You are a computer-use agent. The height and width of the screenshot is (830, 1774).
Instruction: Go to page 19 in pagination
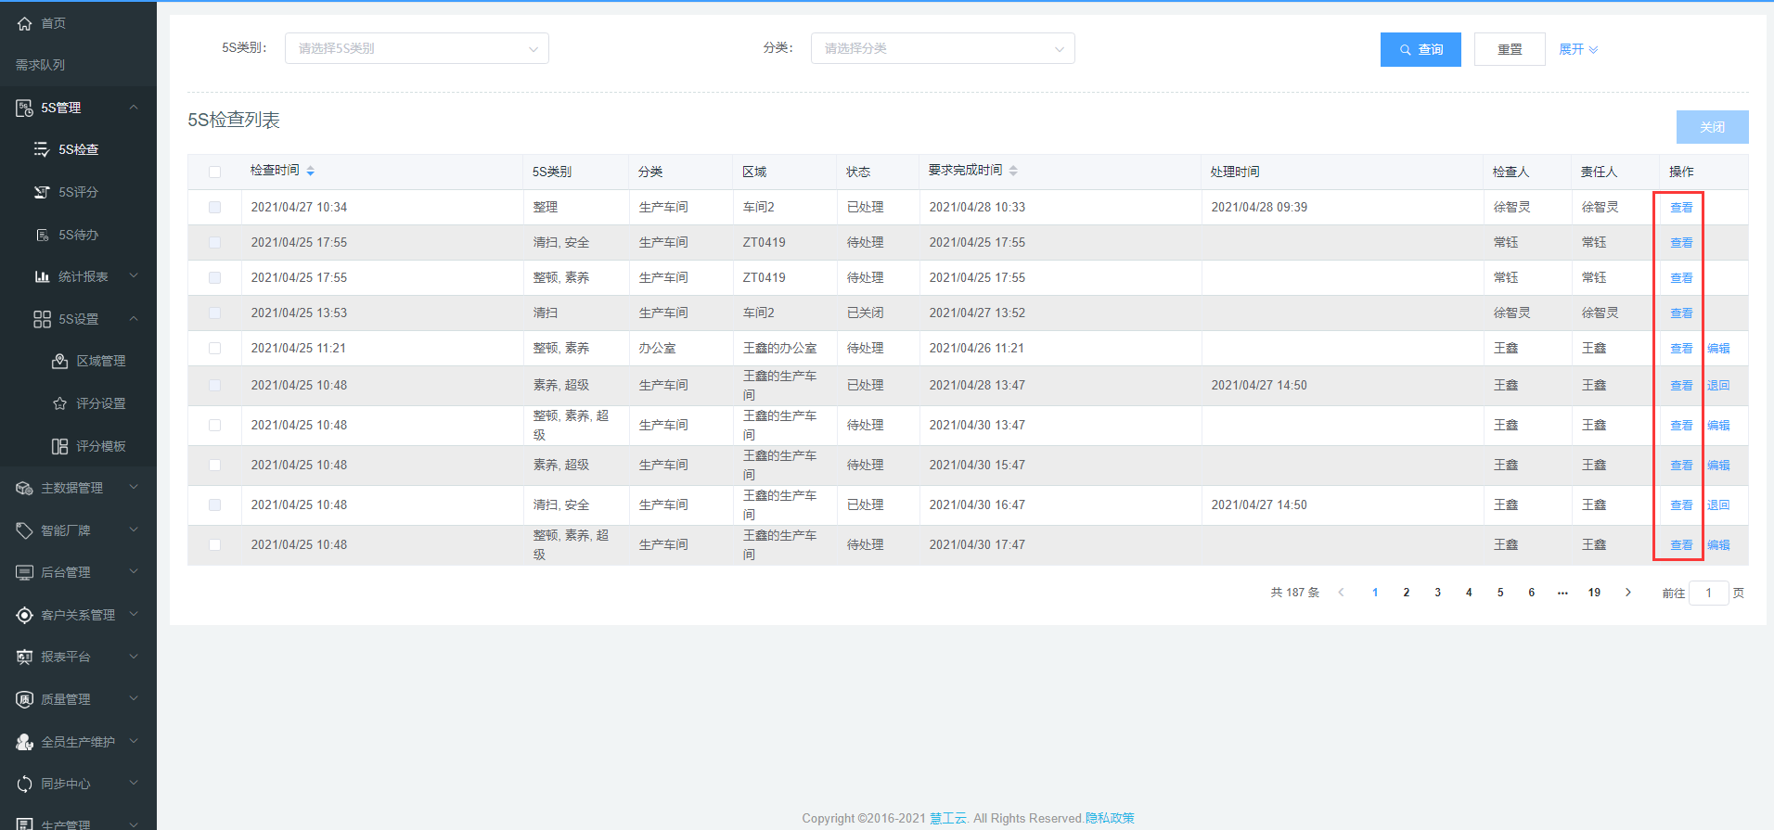point(1594,593)
